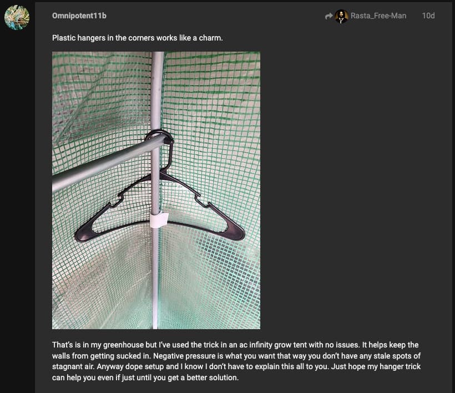The height and width of the screenshot is (393, 455).
Task: Open Omnipotent11b's round profile avatar
Action: click(17, 17)
